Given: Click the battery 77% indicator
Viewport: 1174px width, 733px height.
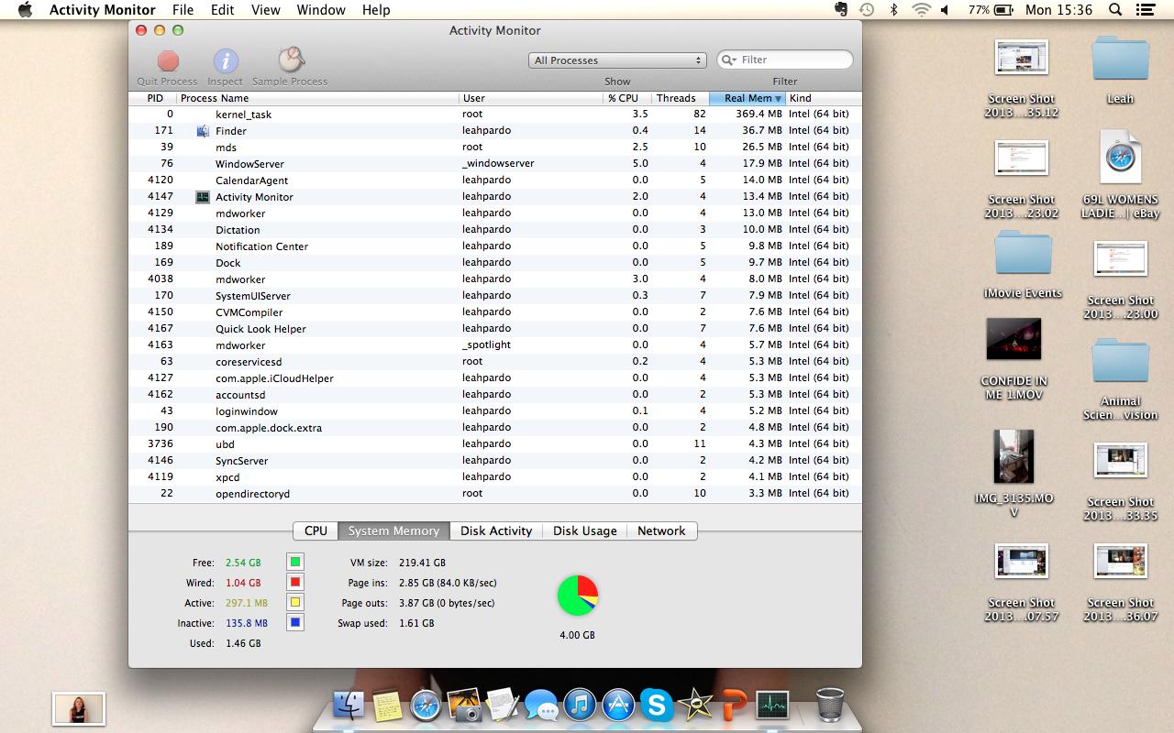Looking at the screenshot, I should click(x=990, y=10).
